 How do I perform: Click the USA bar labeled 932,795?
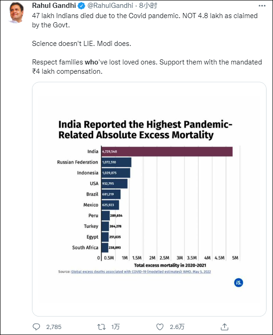[114, 184]
